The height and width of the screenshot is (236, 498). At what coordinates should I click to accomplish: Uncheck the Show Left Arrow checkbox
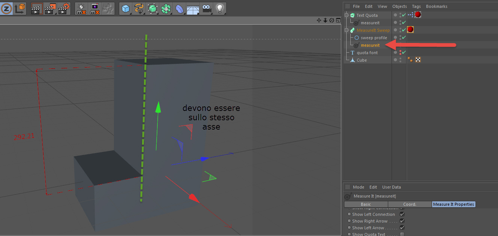coord(402,228)
